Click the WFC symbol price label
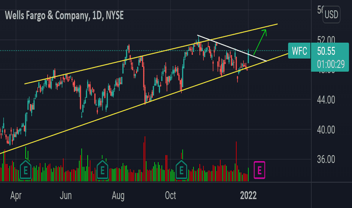This screenshot has width=352, height=208. click(299, 51)
